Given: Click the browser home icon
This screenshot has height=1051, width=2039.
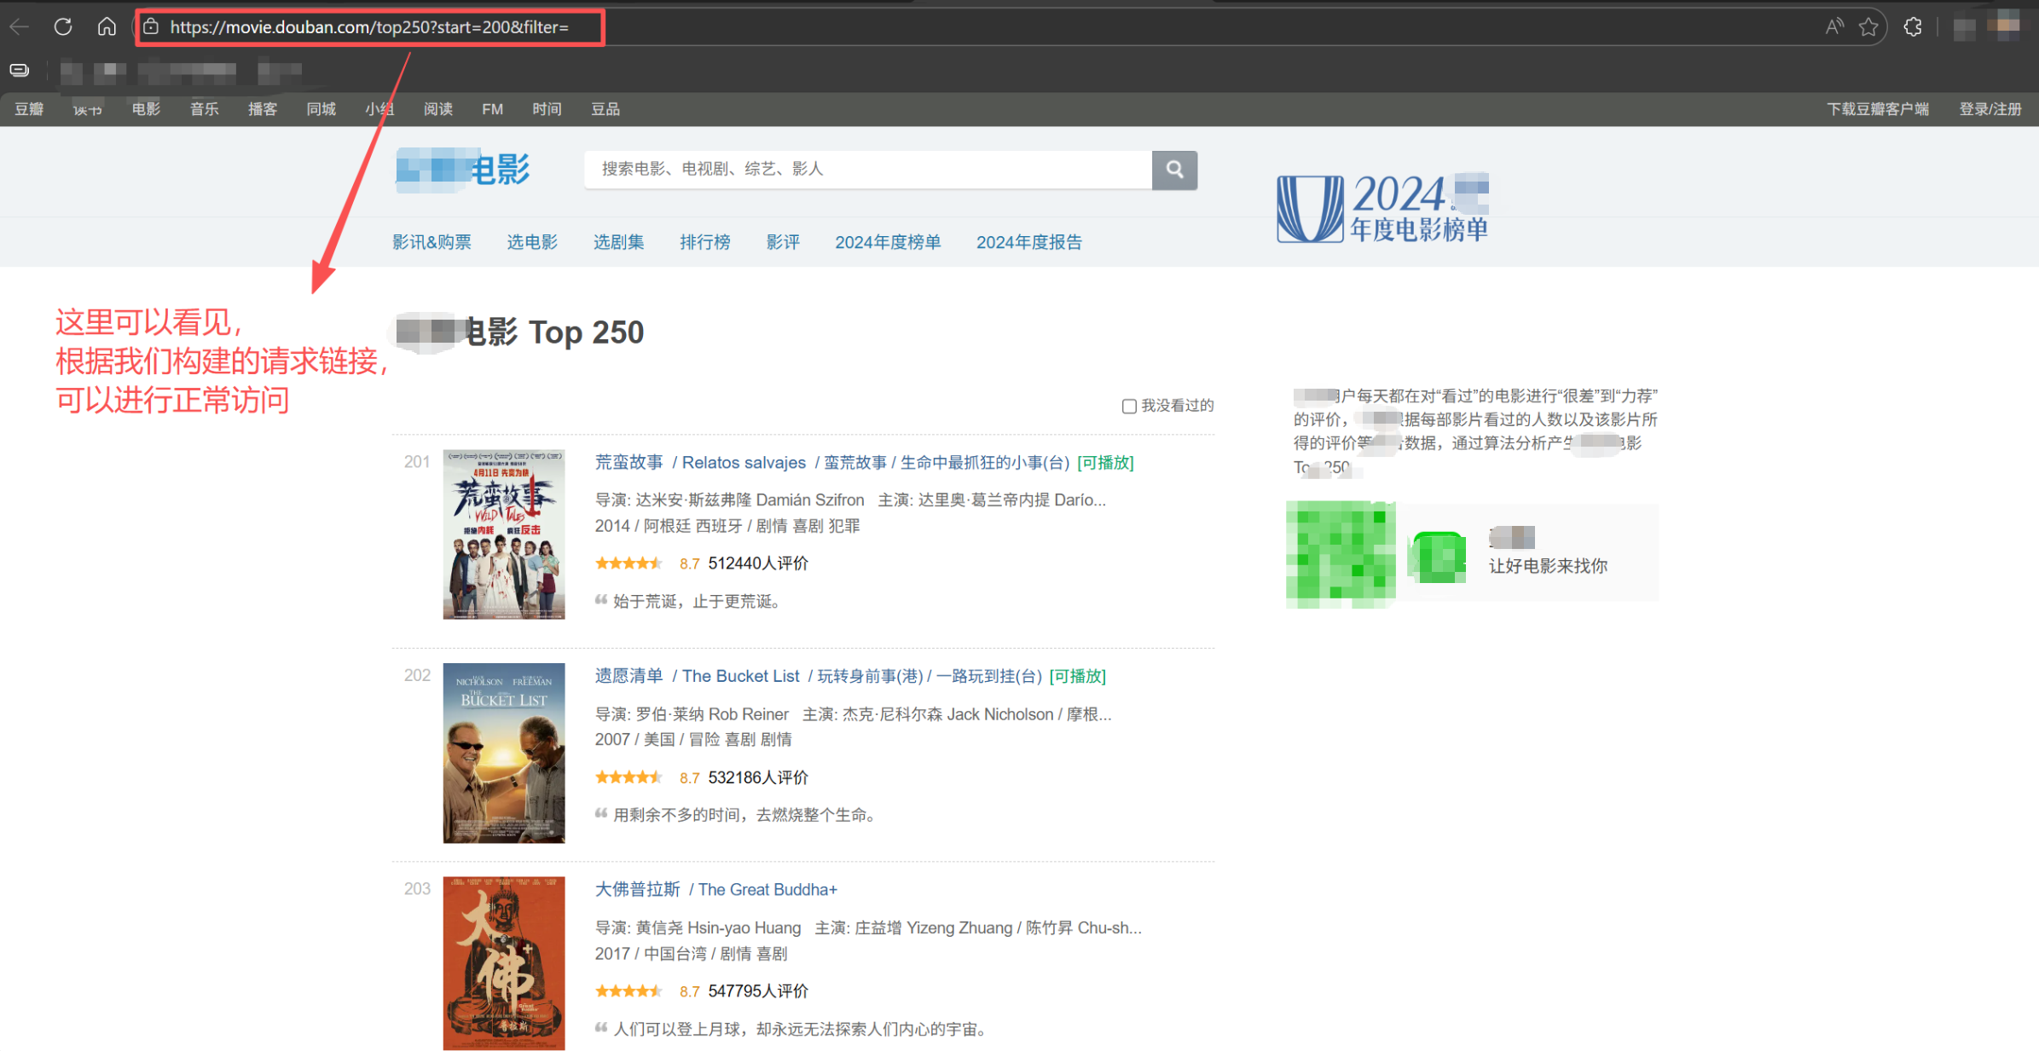Looking at the screenshot, I should pyautogui.click(x=107, y=26).
